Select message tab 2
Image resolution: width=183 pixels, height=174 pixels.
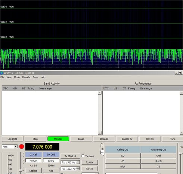102,152
